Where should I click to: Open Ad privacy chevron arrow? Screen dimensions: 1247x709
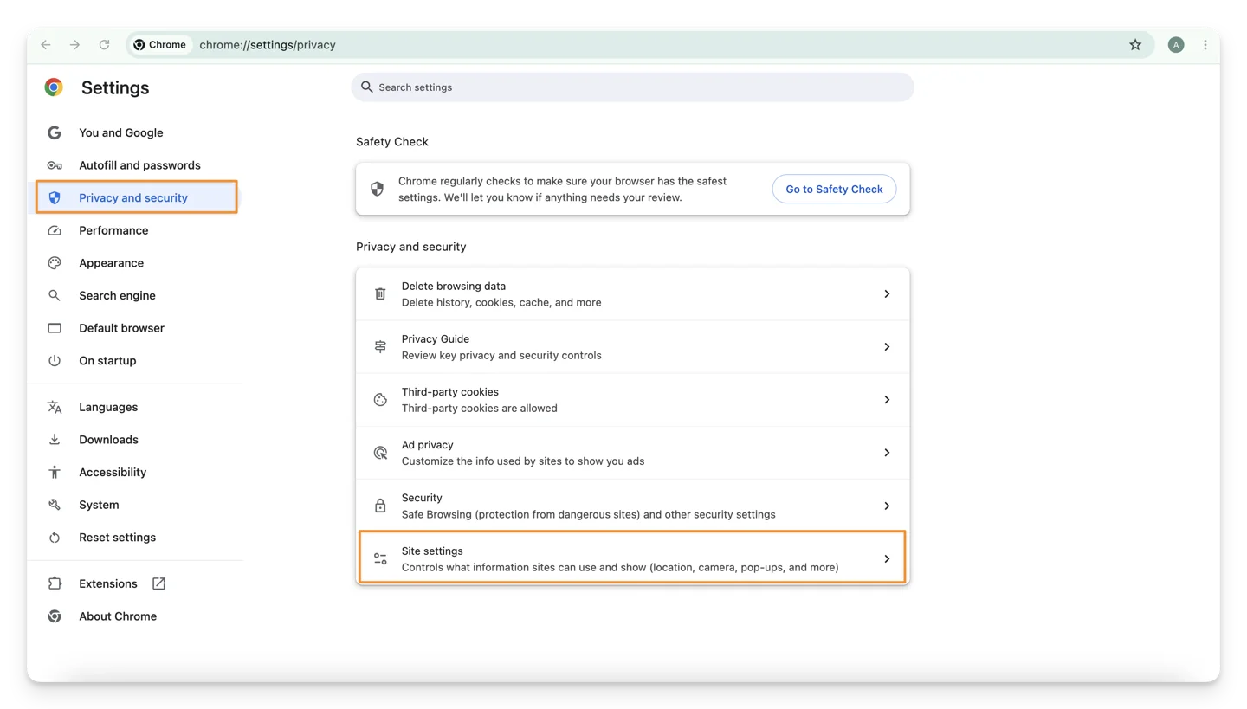pos(887,453)
